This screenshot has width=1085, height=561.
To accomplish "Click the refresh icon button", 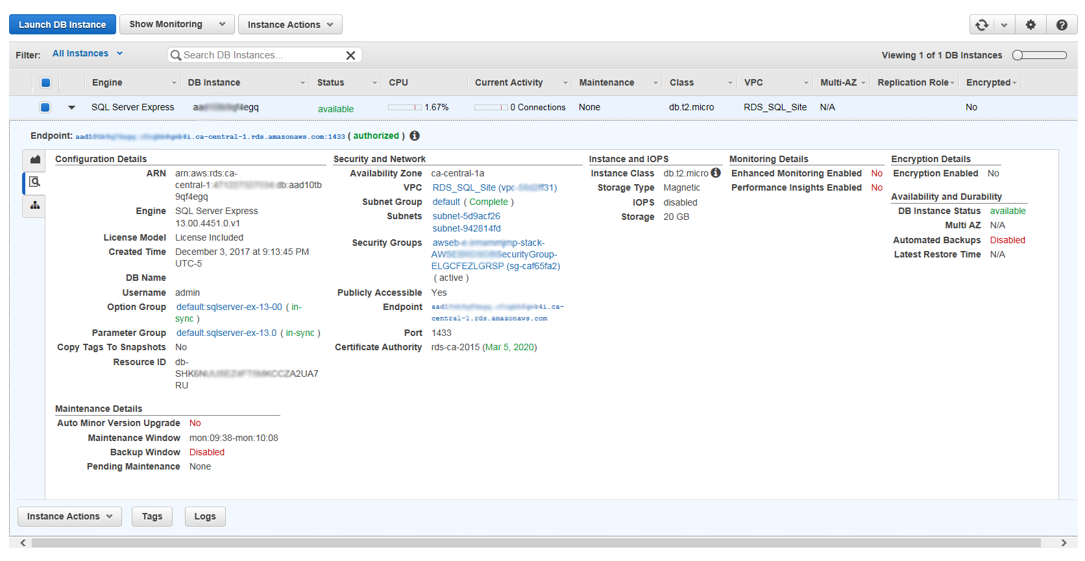I will [982, 25].
